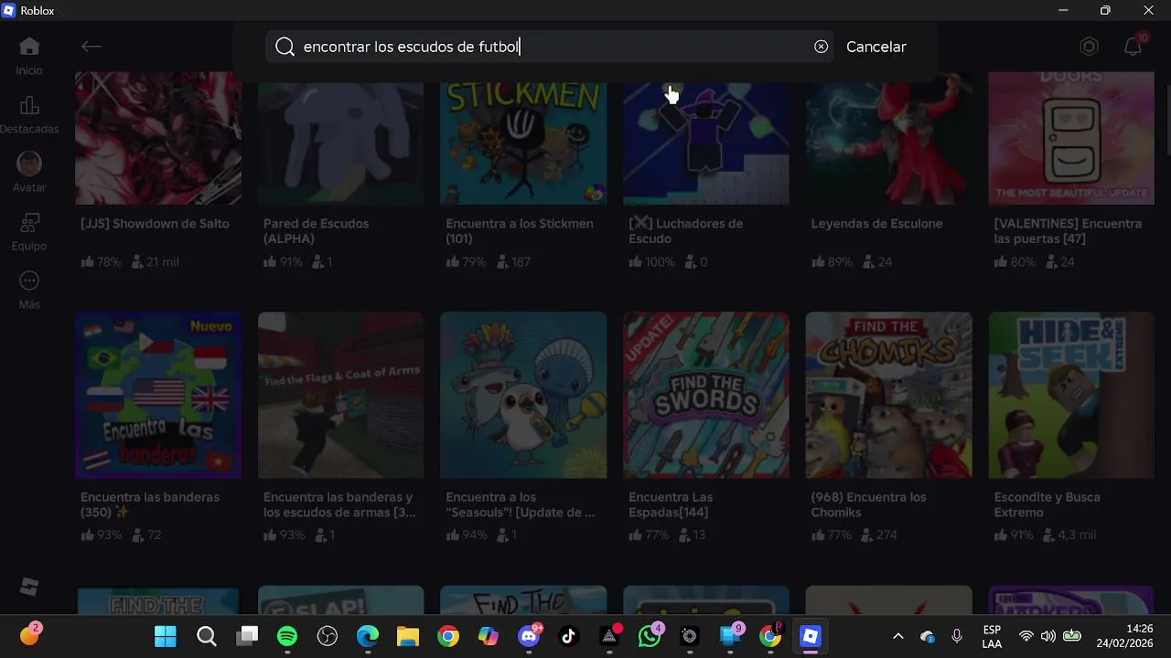Open the Windows Start menu
The width and height of the screenshot is (1171, 658).
click(166, 636)
